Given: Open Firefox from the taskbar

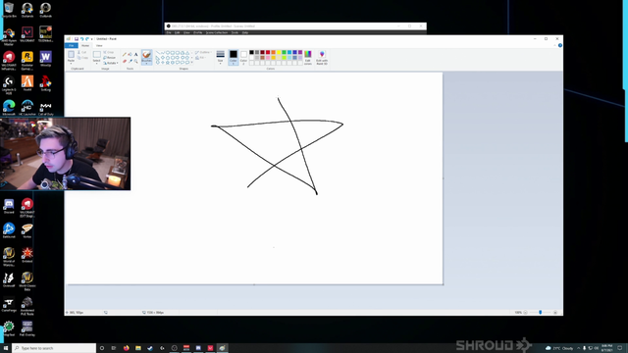Looking at the screenshot, I should click(x=127, y=348).
